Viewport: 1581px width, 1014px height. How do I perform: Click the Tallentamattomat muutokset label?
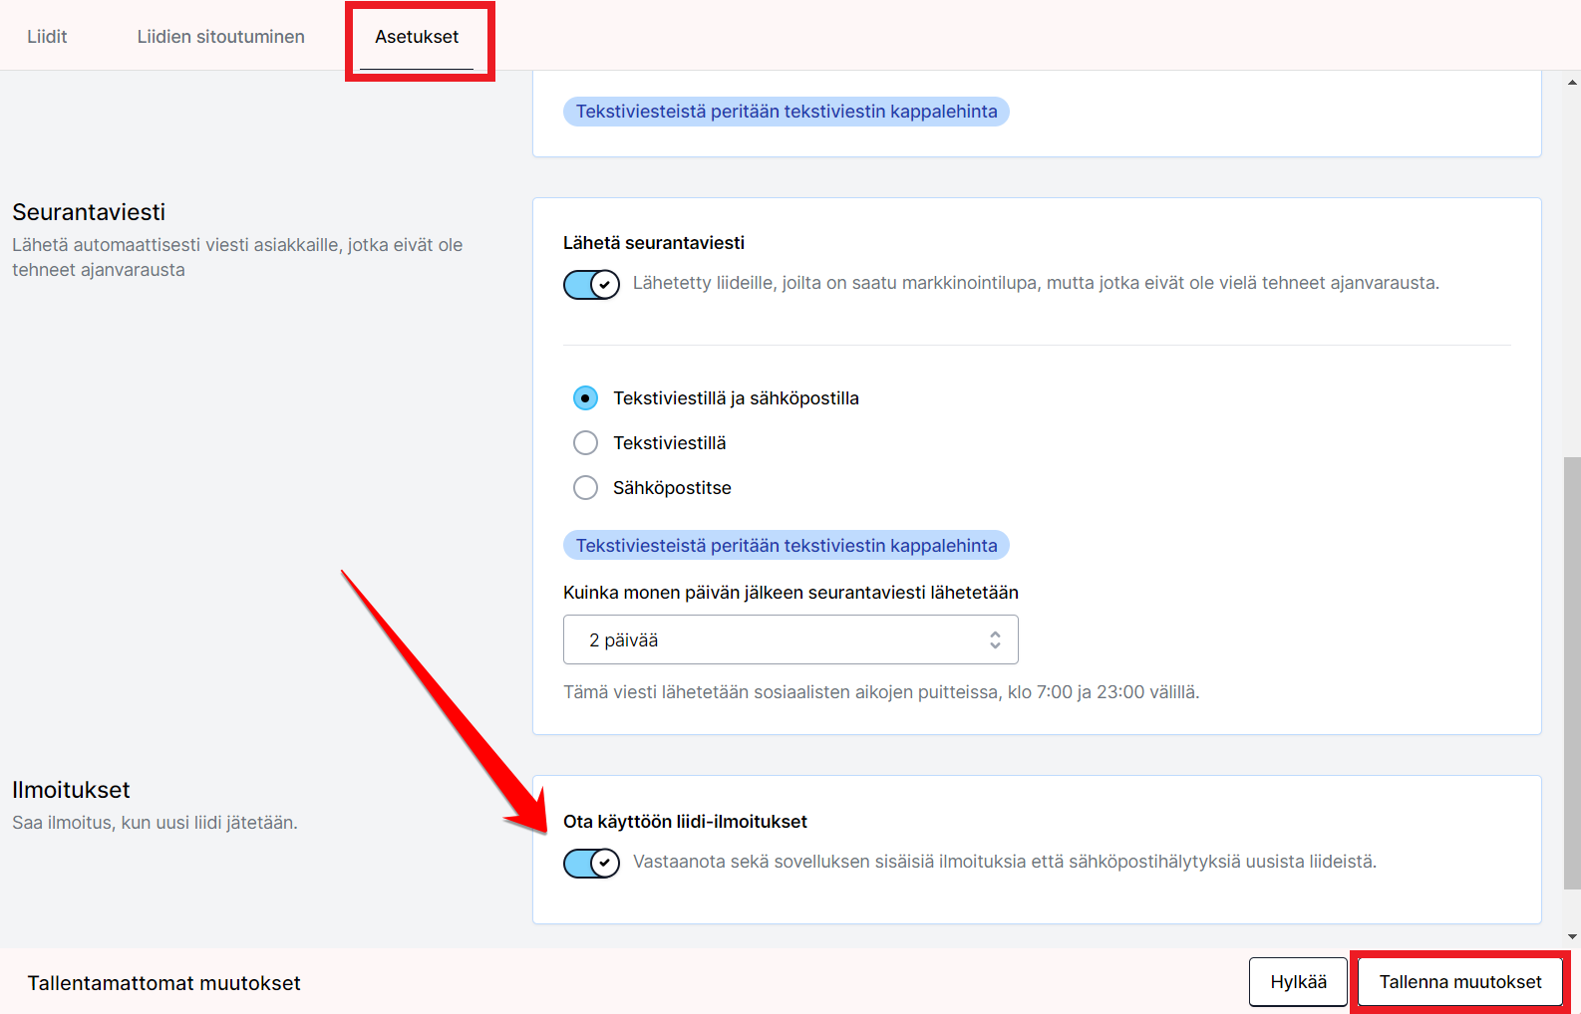pyautogui.click(x=163, y=983)
